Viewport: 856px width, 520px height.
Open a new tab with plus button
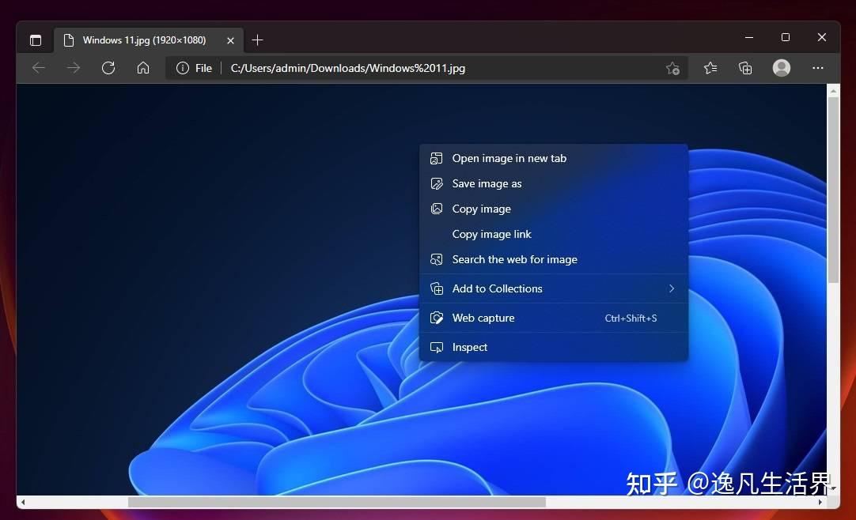pyautogui.click(x=257, y=40)
